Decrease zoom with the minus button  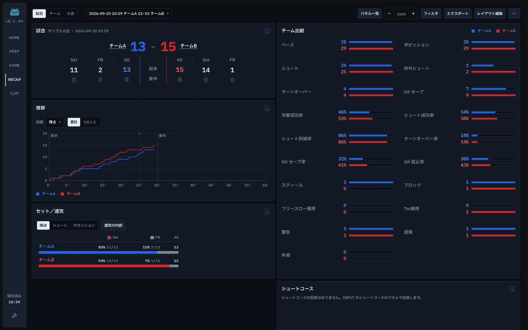389,13
